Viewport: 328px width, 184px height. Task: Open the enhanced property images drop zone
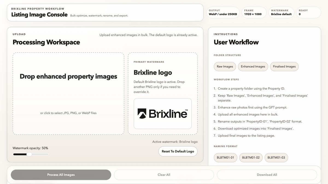pyautogui.click(x=68, y=93)
